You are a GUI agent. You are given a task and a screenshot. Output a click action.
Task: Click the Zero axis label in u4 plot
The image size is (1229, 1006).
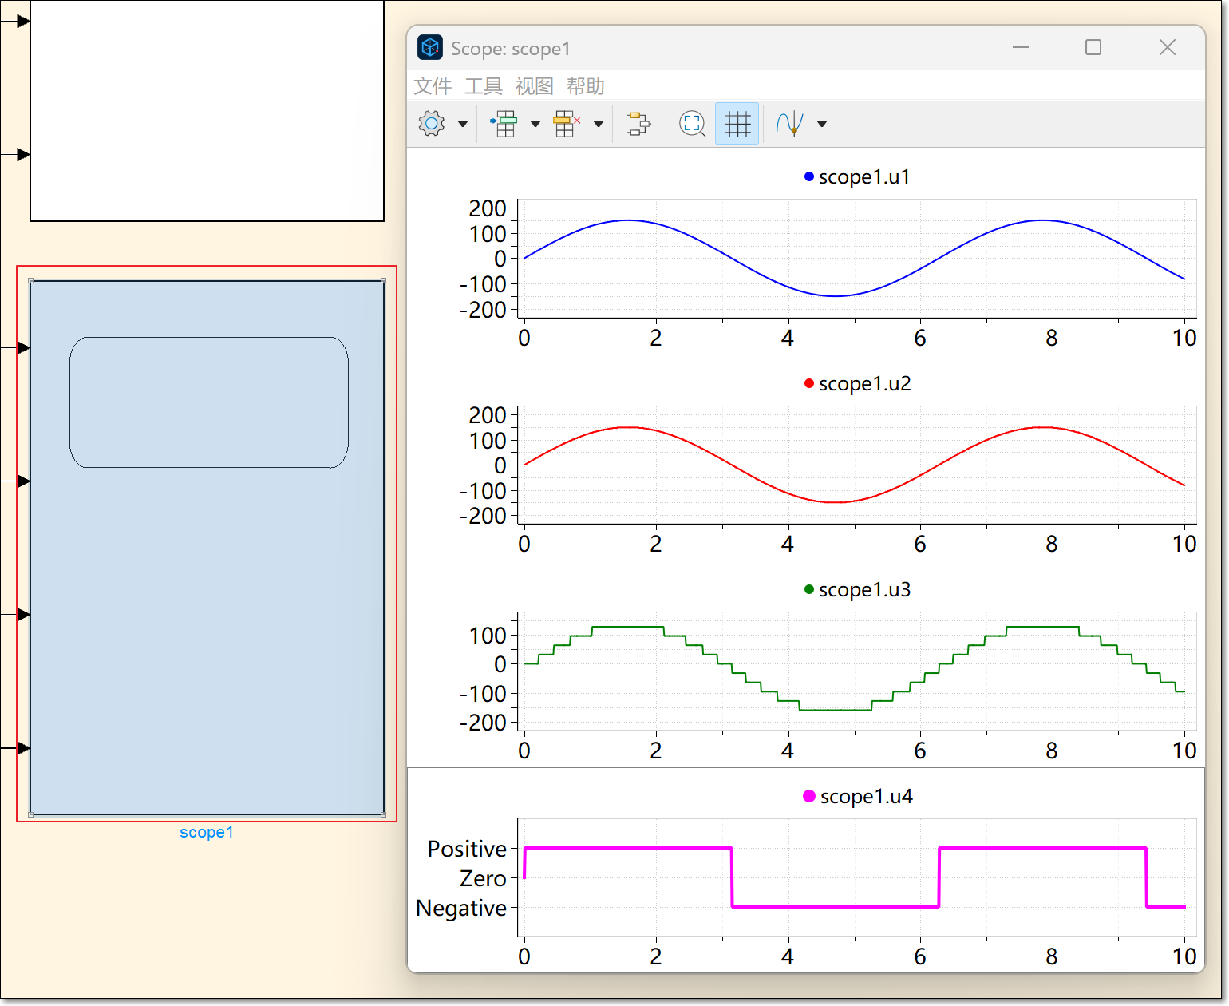point(483,879)
